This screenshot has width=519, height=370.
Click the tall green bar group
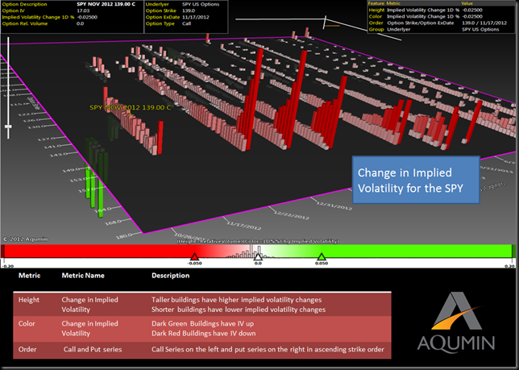tap(96, 177)
